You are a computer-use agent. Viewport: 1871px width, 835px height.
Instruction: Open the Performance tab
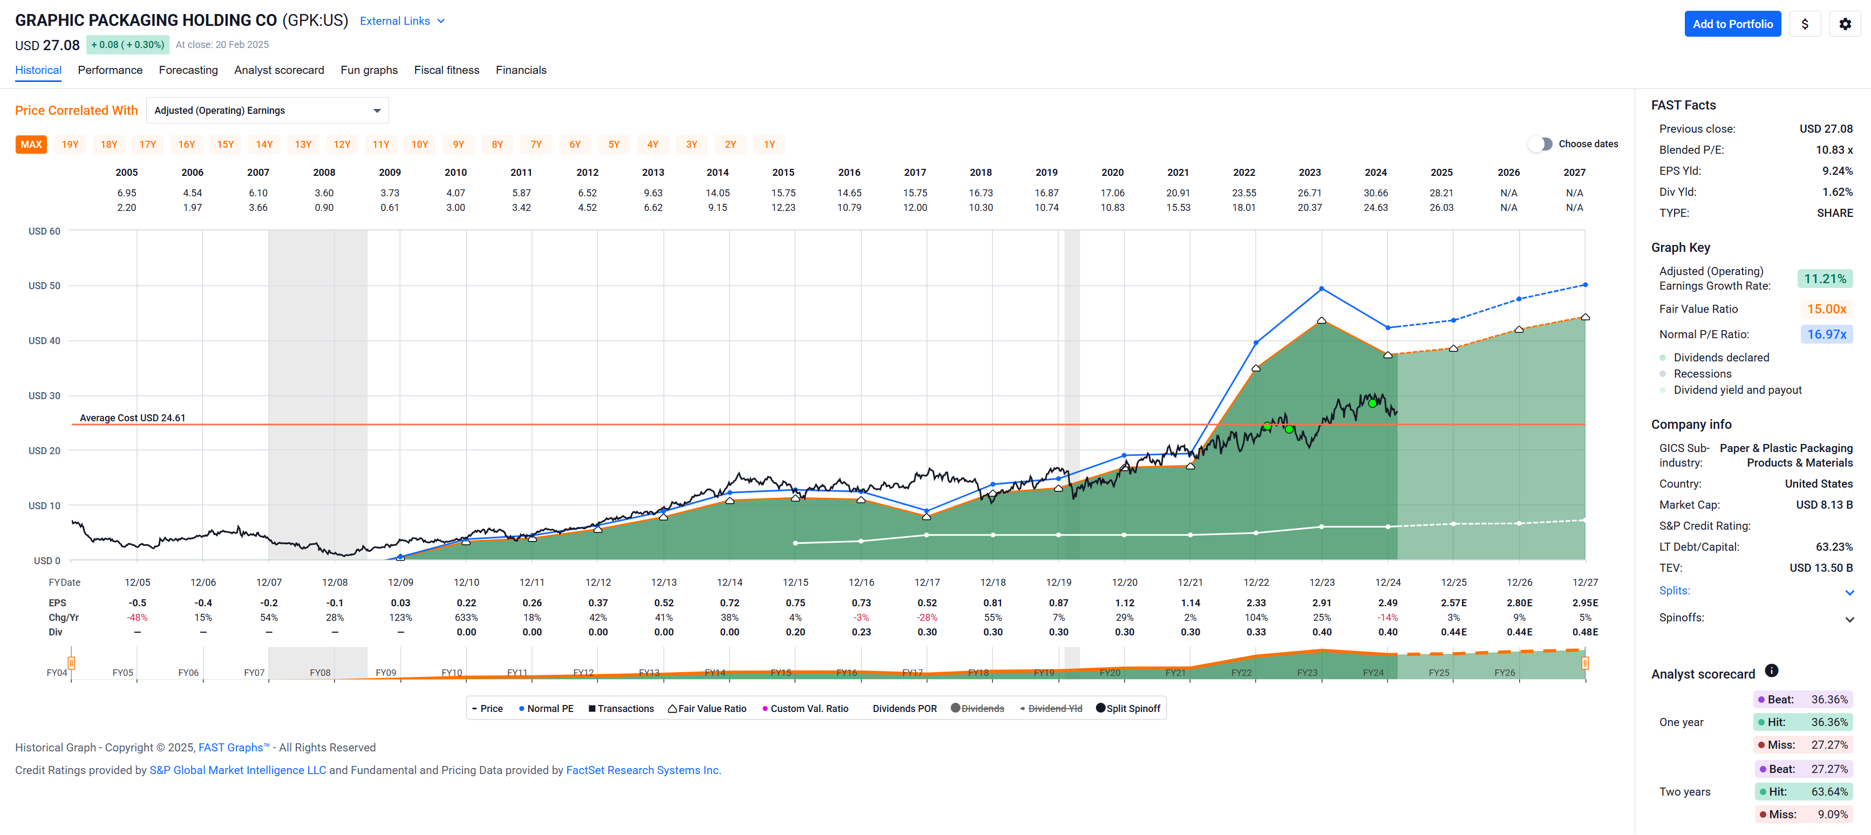pyautogui.click(x=111, y=71)
